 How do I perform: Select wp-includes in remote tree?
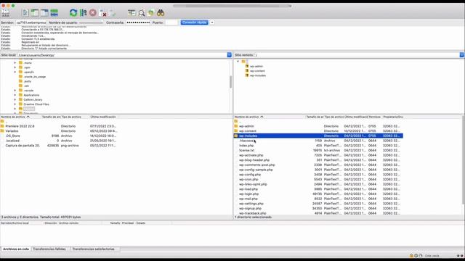[258, 75]
